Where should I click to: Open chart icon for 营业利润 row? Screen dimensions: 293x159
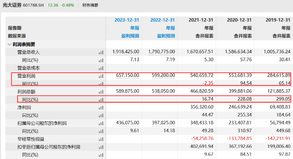coord(101,76)
